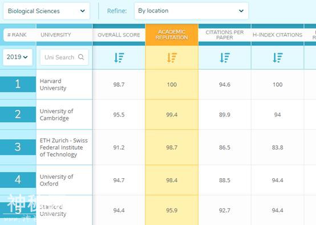This screenshot has width=316, height=225.
Task: Select the Overall Score column header
Action: click(119, 35)
